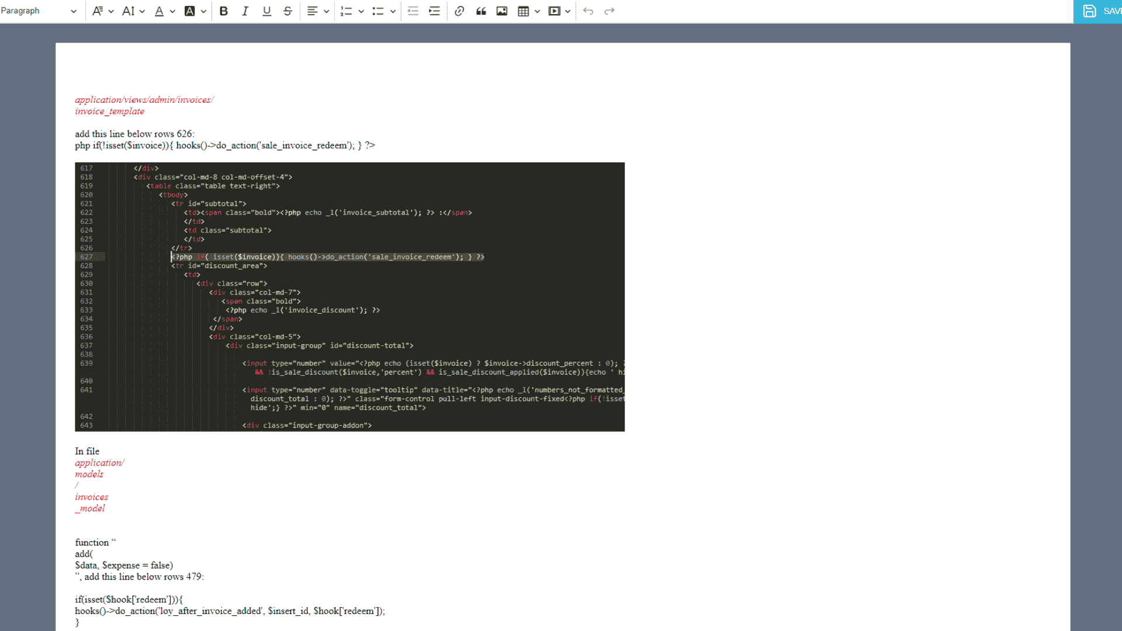Click the red text 'models'

point(89,474)
